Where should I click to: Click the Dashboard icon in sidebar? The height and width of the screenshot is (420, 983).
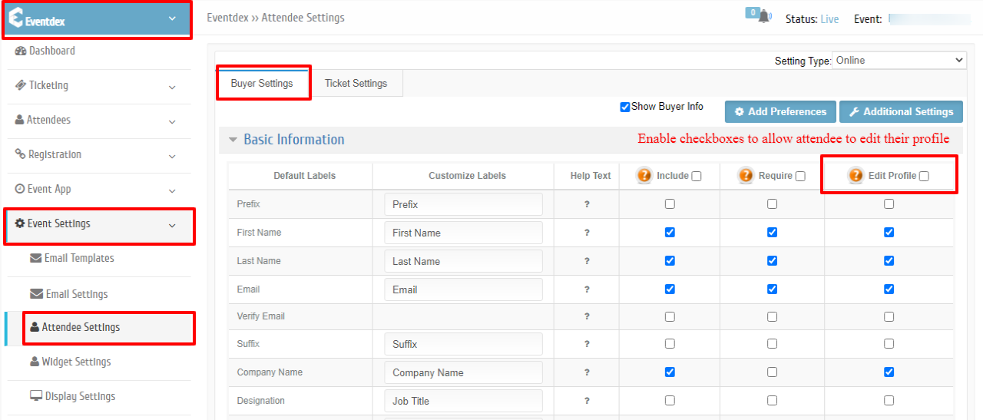(x=21, y=51)
